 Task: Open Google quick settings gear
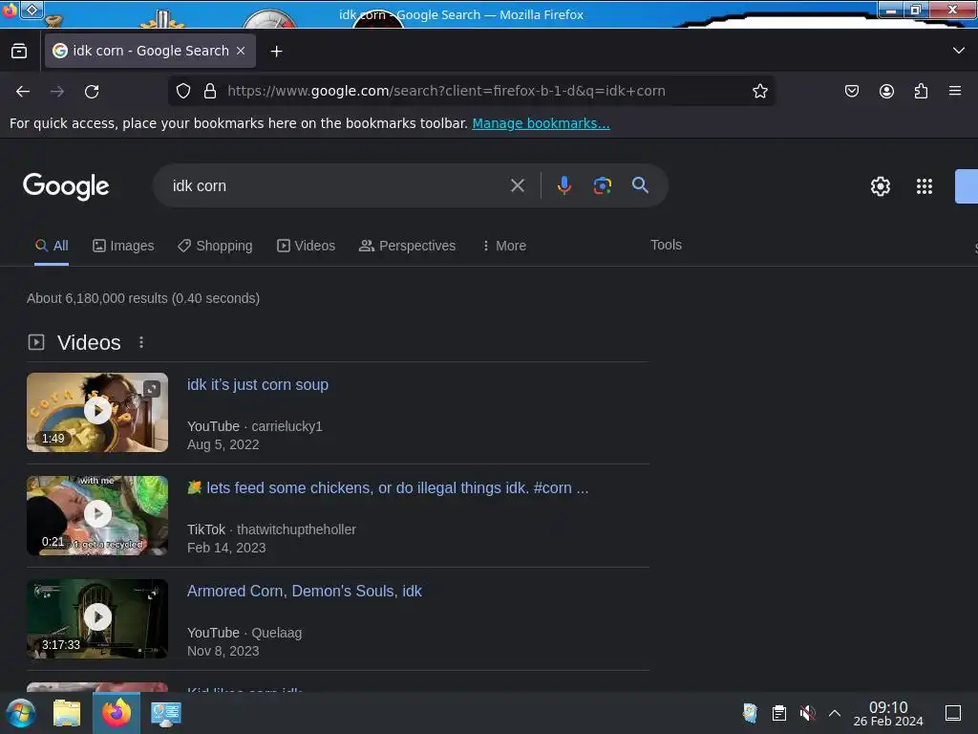(880, 186)
